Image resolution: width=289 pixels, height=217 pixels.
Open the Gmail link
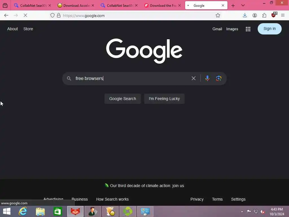tap(217, 29)
